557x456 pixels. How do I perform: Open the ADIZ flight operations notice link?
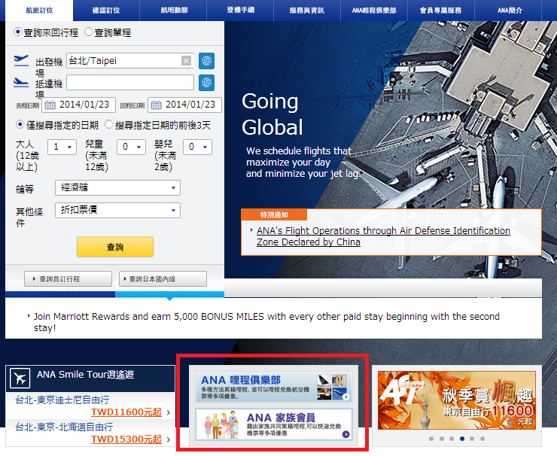pos(383,236)
